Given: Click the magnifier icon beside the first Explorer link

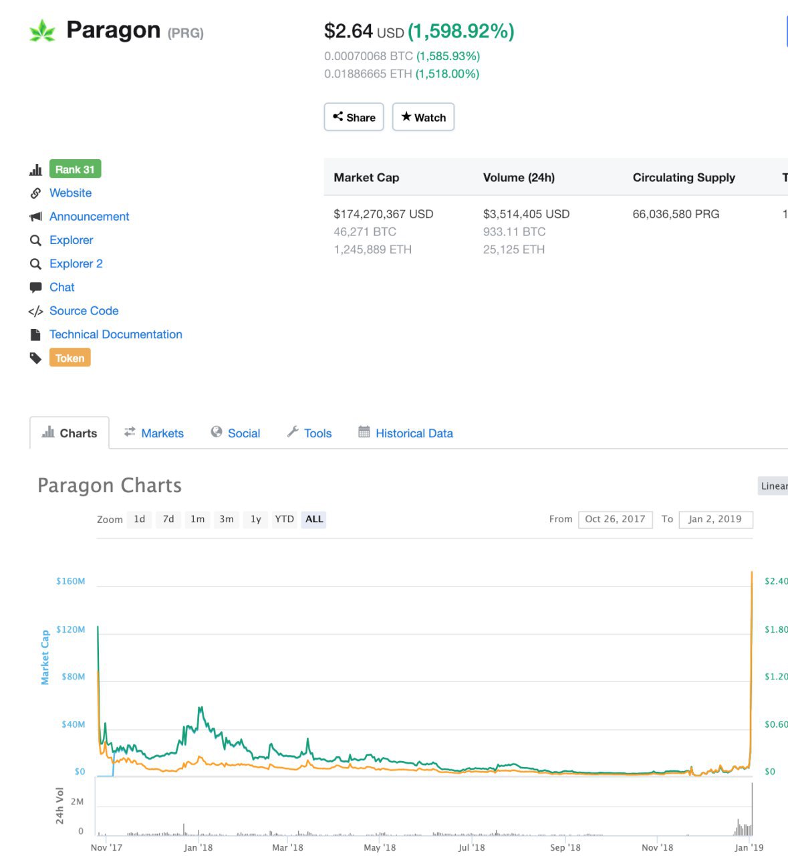Looking at the screenshot, I should (x=35, y=240).
